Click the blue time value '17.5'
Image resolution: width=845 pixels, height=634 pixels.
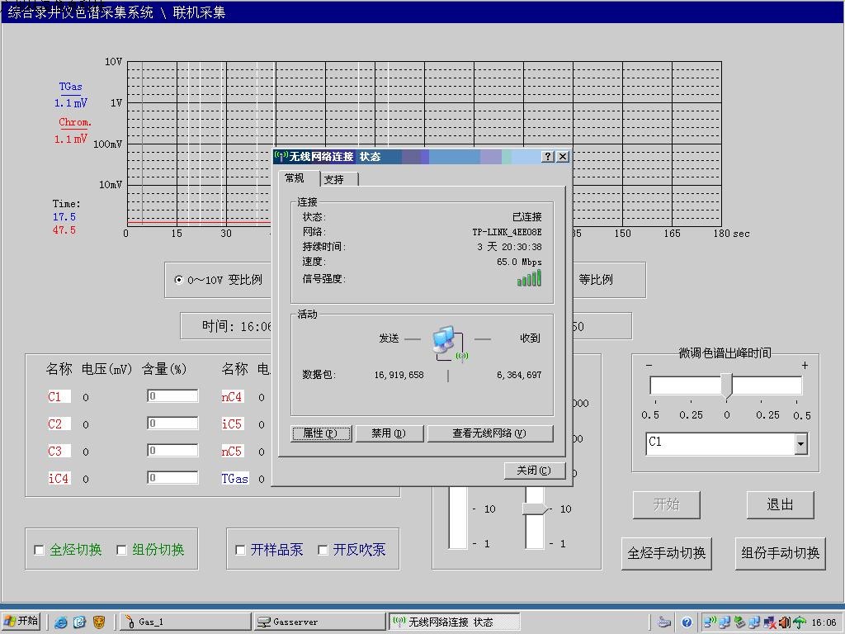[64, 217]
